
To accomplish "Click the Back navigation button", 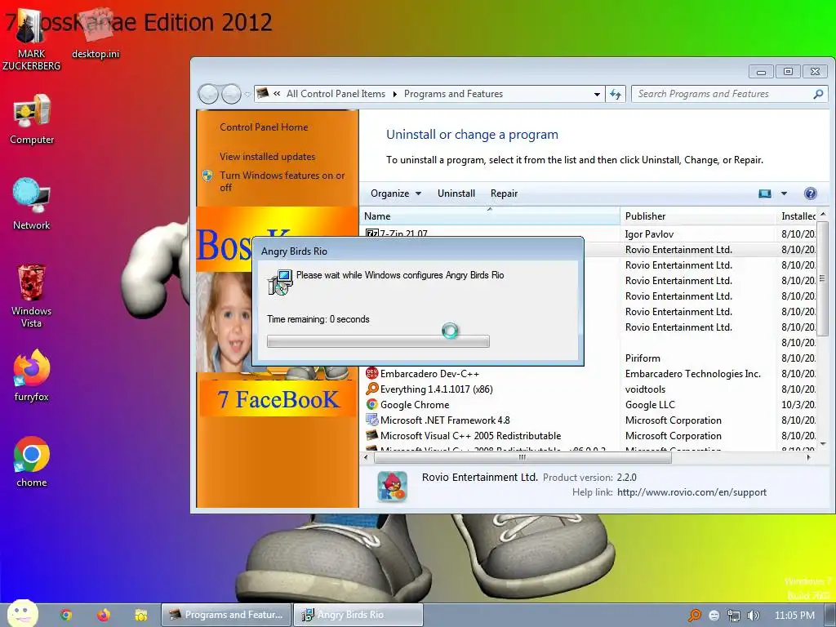I will tap(208, 95).
